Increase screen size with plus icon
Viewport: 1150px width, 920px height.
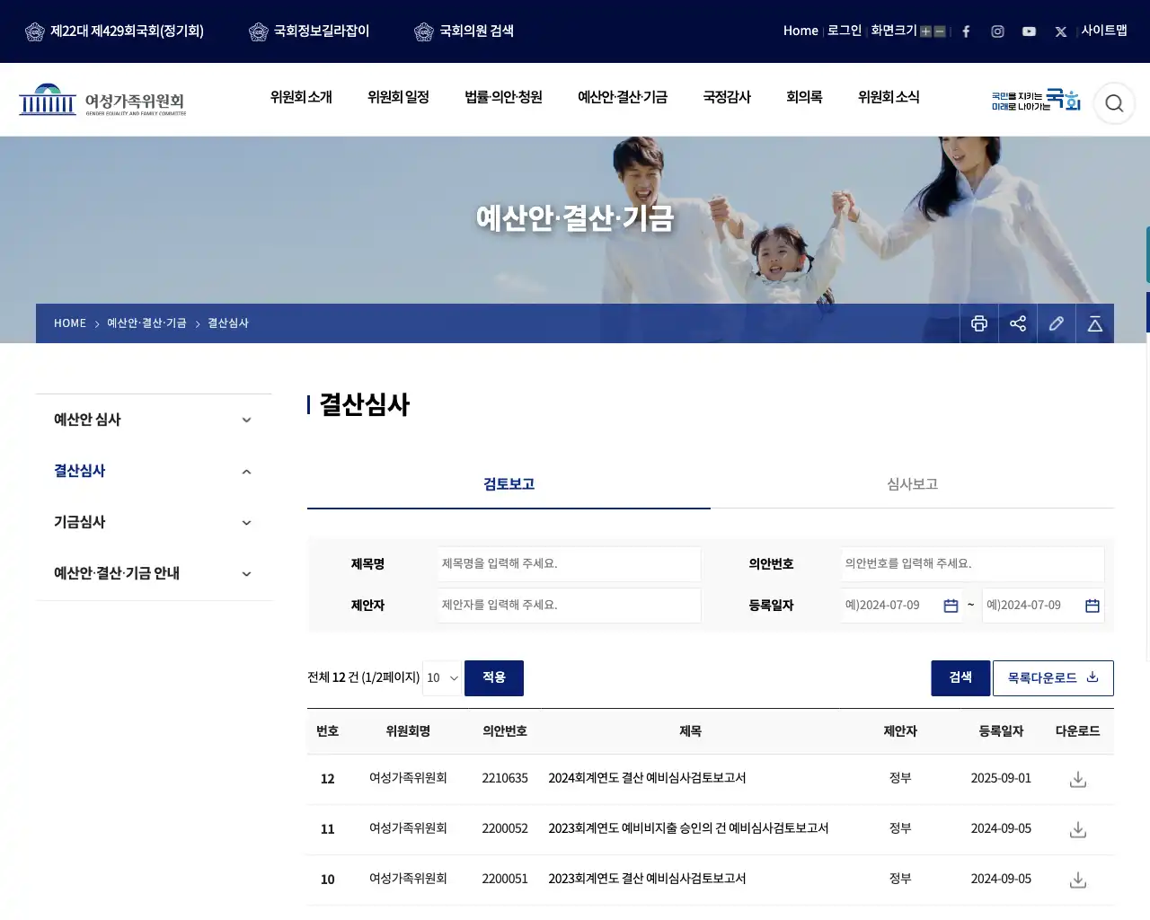coord(925,31)
